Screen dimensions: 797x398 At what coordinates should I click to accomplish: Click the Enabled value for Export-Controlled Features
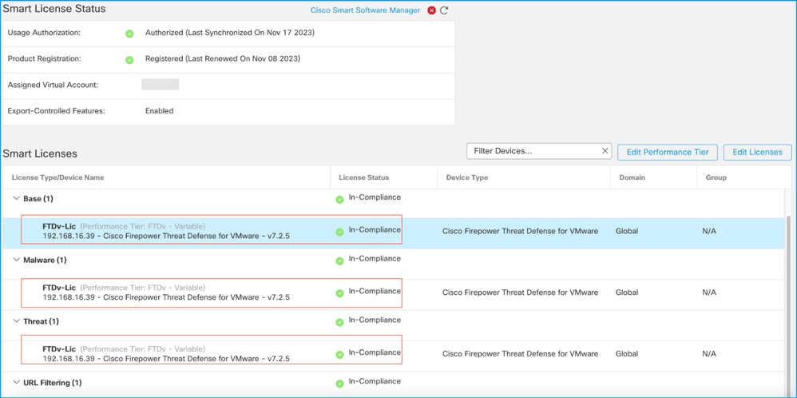(159, 111)
